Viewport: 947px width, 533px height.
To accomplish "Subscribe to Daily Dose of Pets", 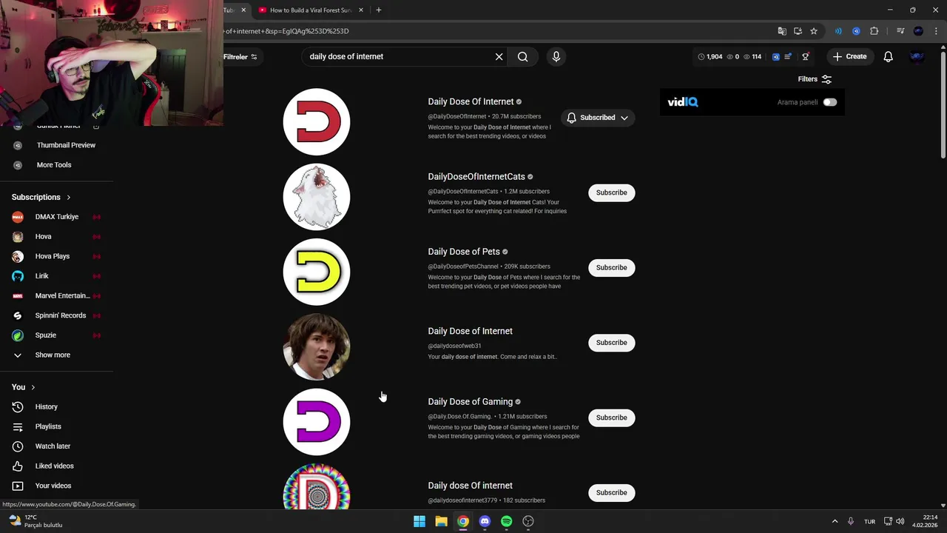I will 611,267.
